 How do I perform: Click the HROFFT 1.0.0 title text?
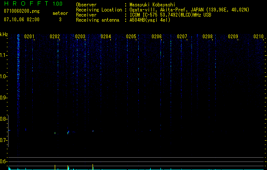click(x=33, y=3)
